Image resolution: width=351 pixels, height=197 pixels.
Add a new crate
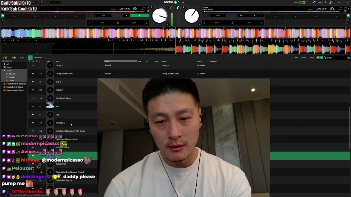(x=5, y=58)
